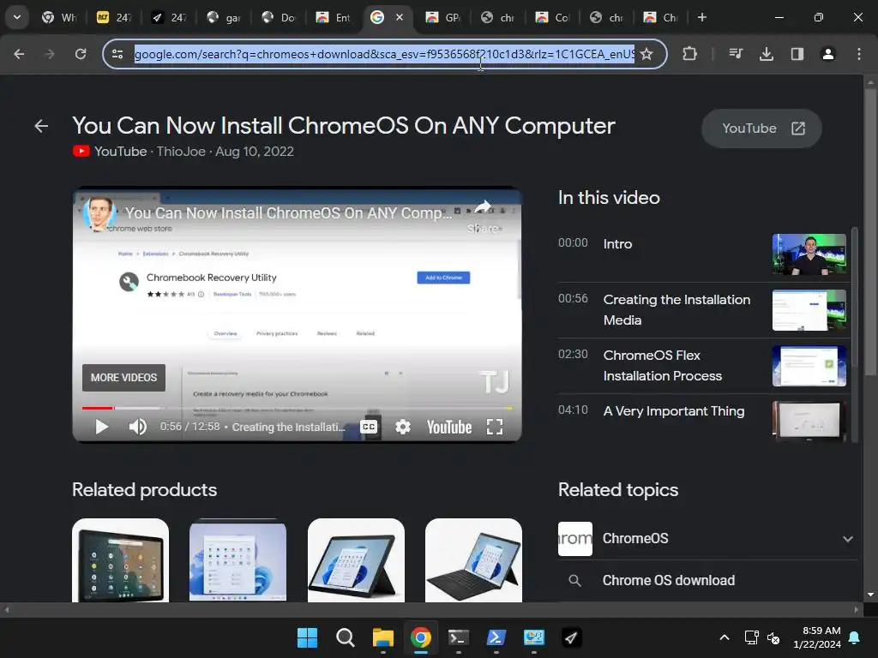
Task: Open a new browser tab
Action: tap(702, 17)
